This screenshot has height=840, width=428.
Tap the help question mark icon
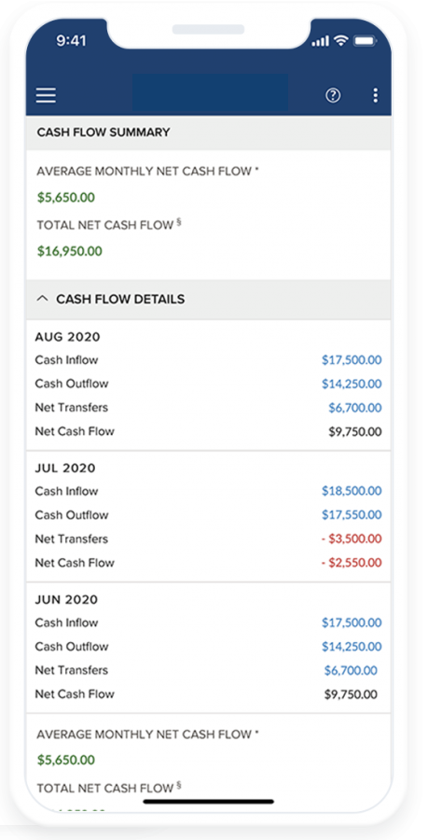coord(333,95)
